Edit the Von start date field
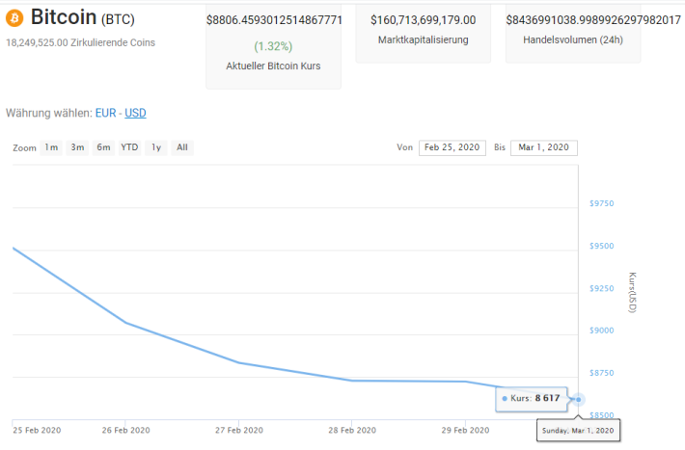This screenshot has height=450, width=685. pyautogui.click(x=452, y=147)
